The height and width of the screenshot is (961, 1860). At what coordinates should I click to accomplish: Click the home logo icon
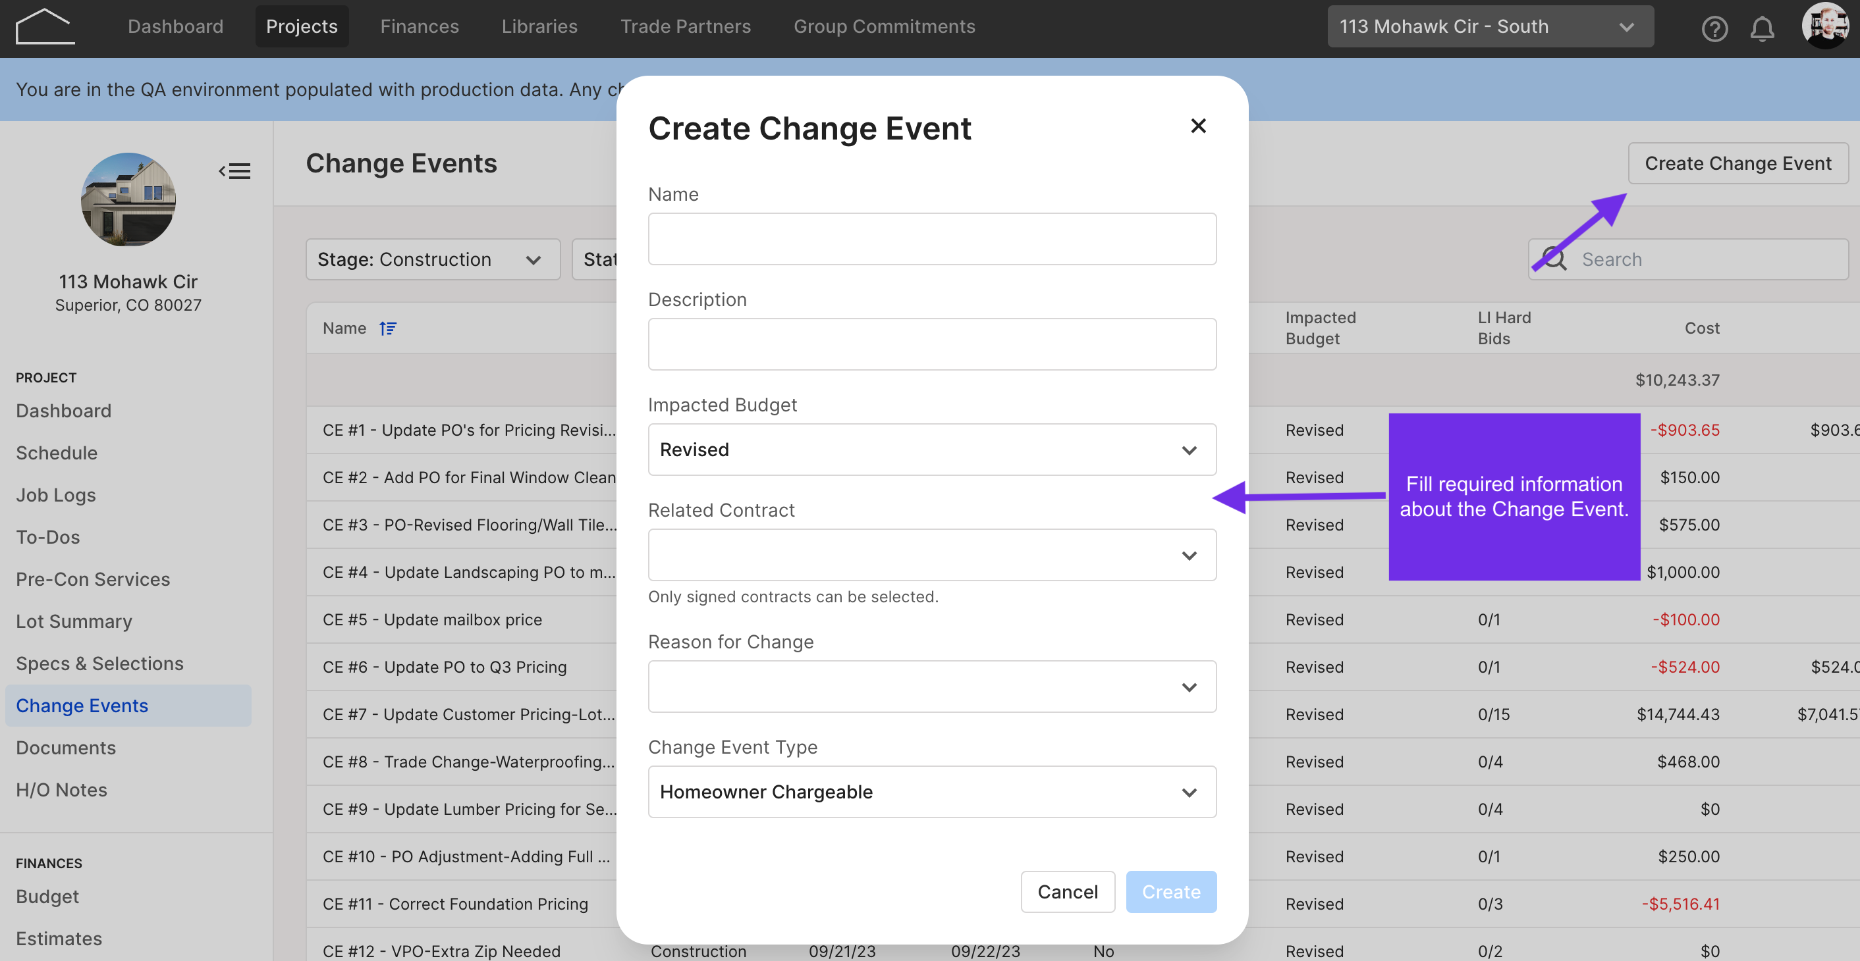click(45, 27)
